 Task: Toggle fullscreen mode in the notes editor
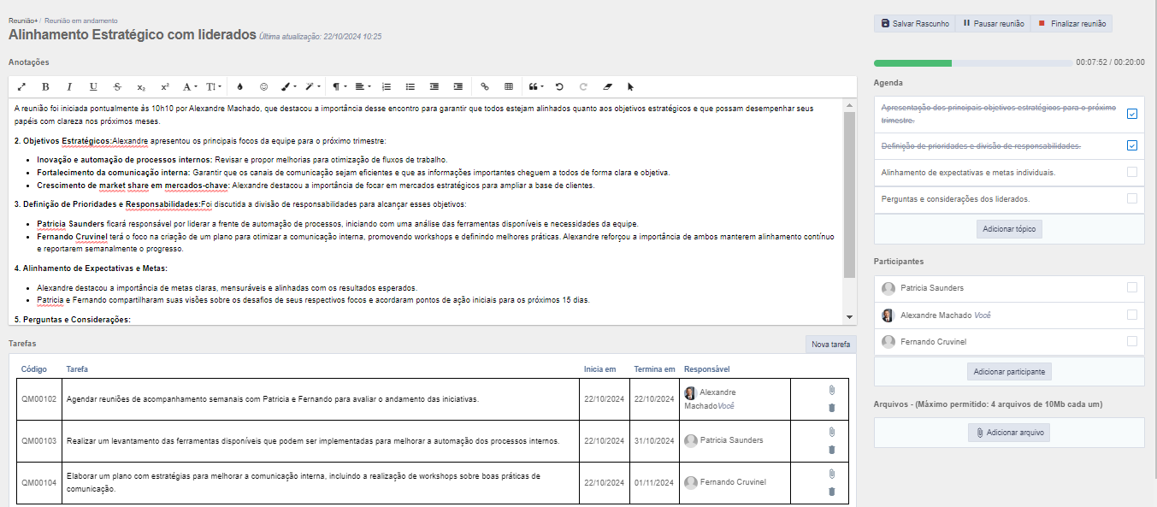click(x=21, y=86)
